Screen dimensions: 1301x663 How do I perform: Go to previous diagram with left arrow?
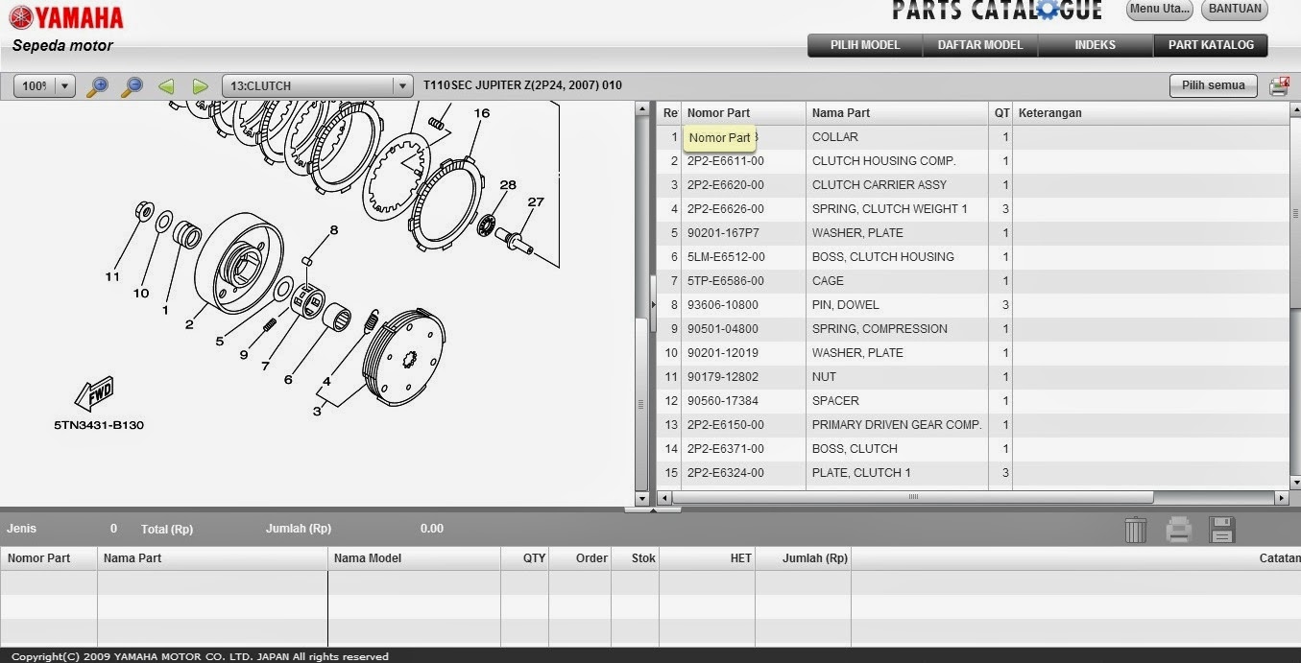[x=166, y=86]
